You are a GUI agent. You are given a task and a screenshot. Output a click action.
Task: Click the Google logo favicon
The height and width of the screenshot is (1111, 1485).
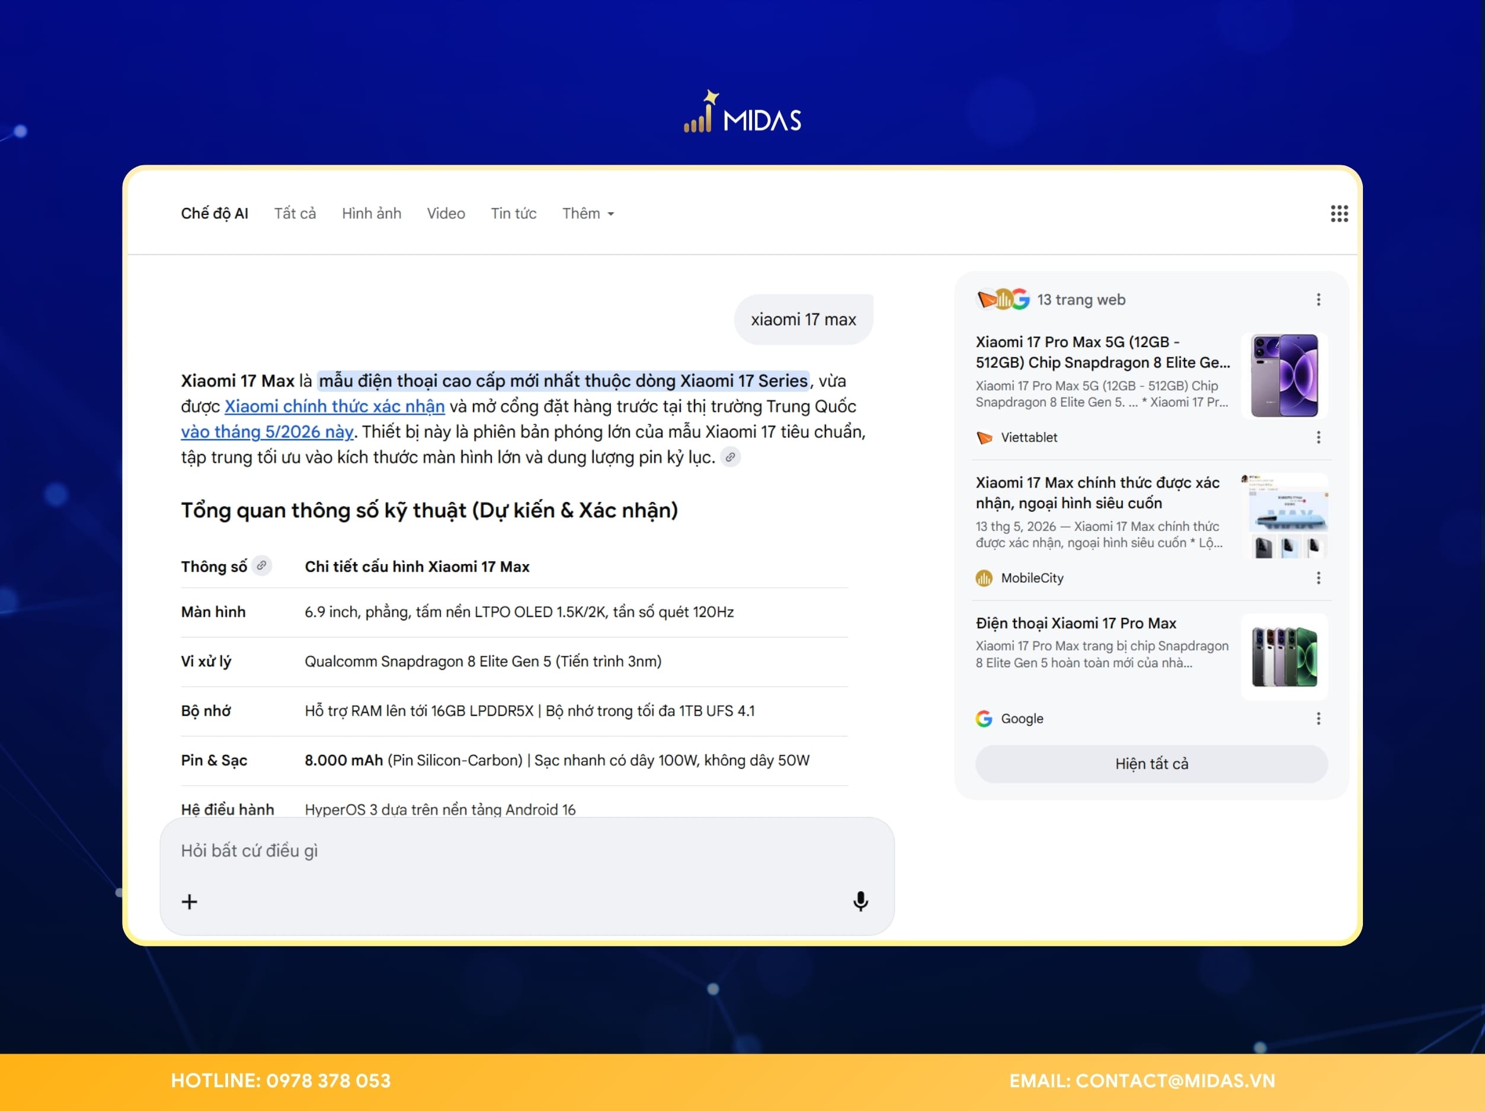[984, 719]
